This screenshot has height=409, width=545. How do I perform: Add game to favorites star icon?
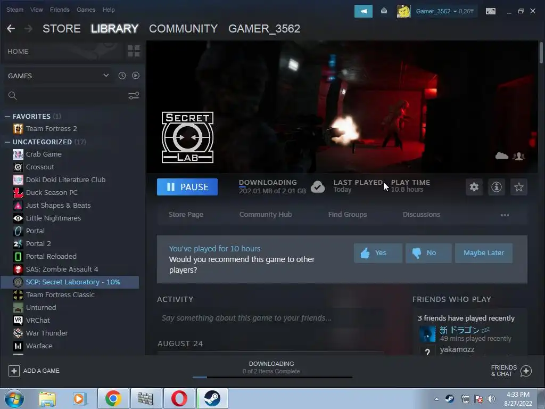click(518, 187)
